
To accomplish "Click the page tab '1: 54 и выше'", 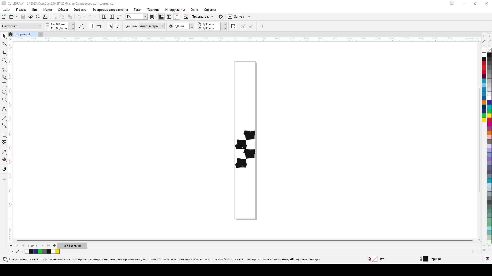I will 72,246.
